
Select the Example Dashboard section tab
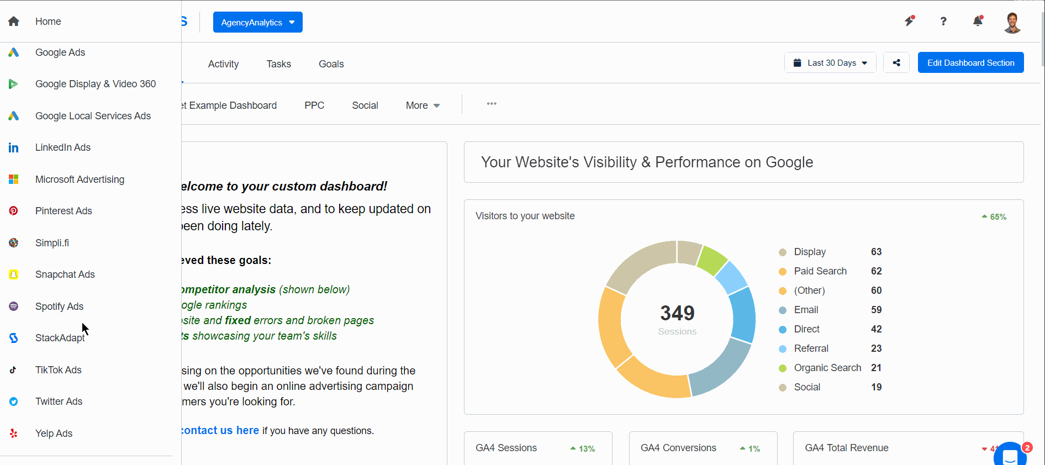coord(229,105)
